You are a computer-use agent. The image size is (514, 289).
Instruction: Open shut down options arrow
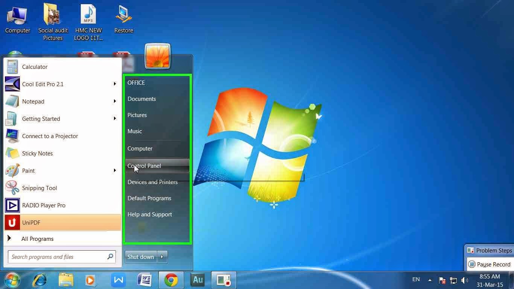162,257
